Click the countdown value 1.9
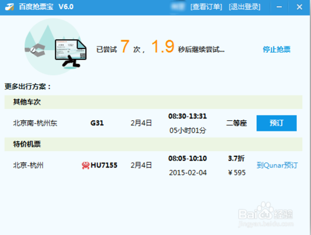 click(163, 47)
